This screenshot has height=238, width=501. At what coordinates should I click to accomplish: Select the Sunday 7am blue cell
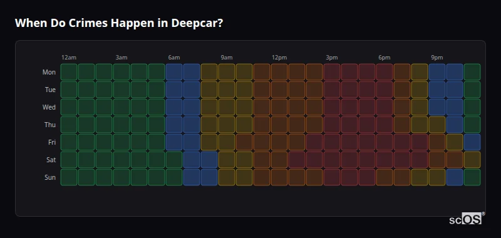[192, 177]
